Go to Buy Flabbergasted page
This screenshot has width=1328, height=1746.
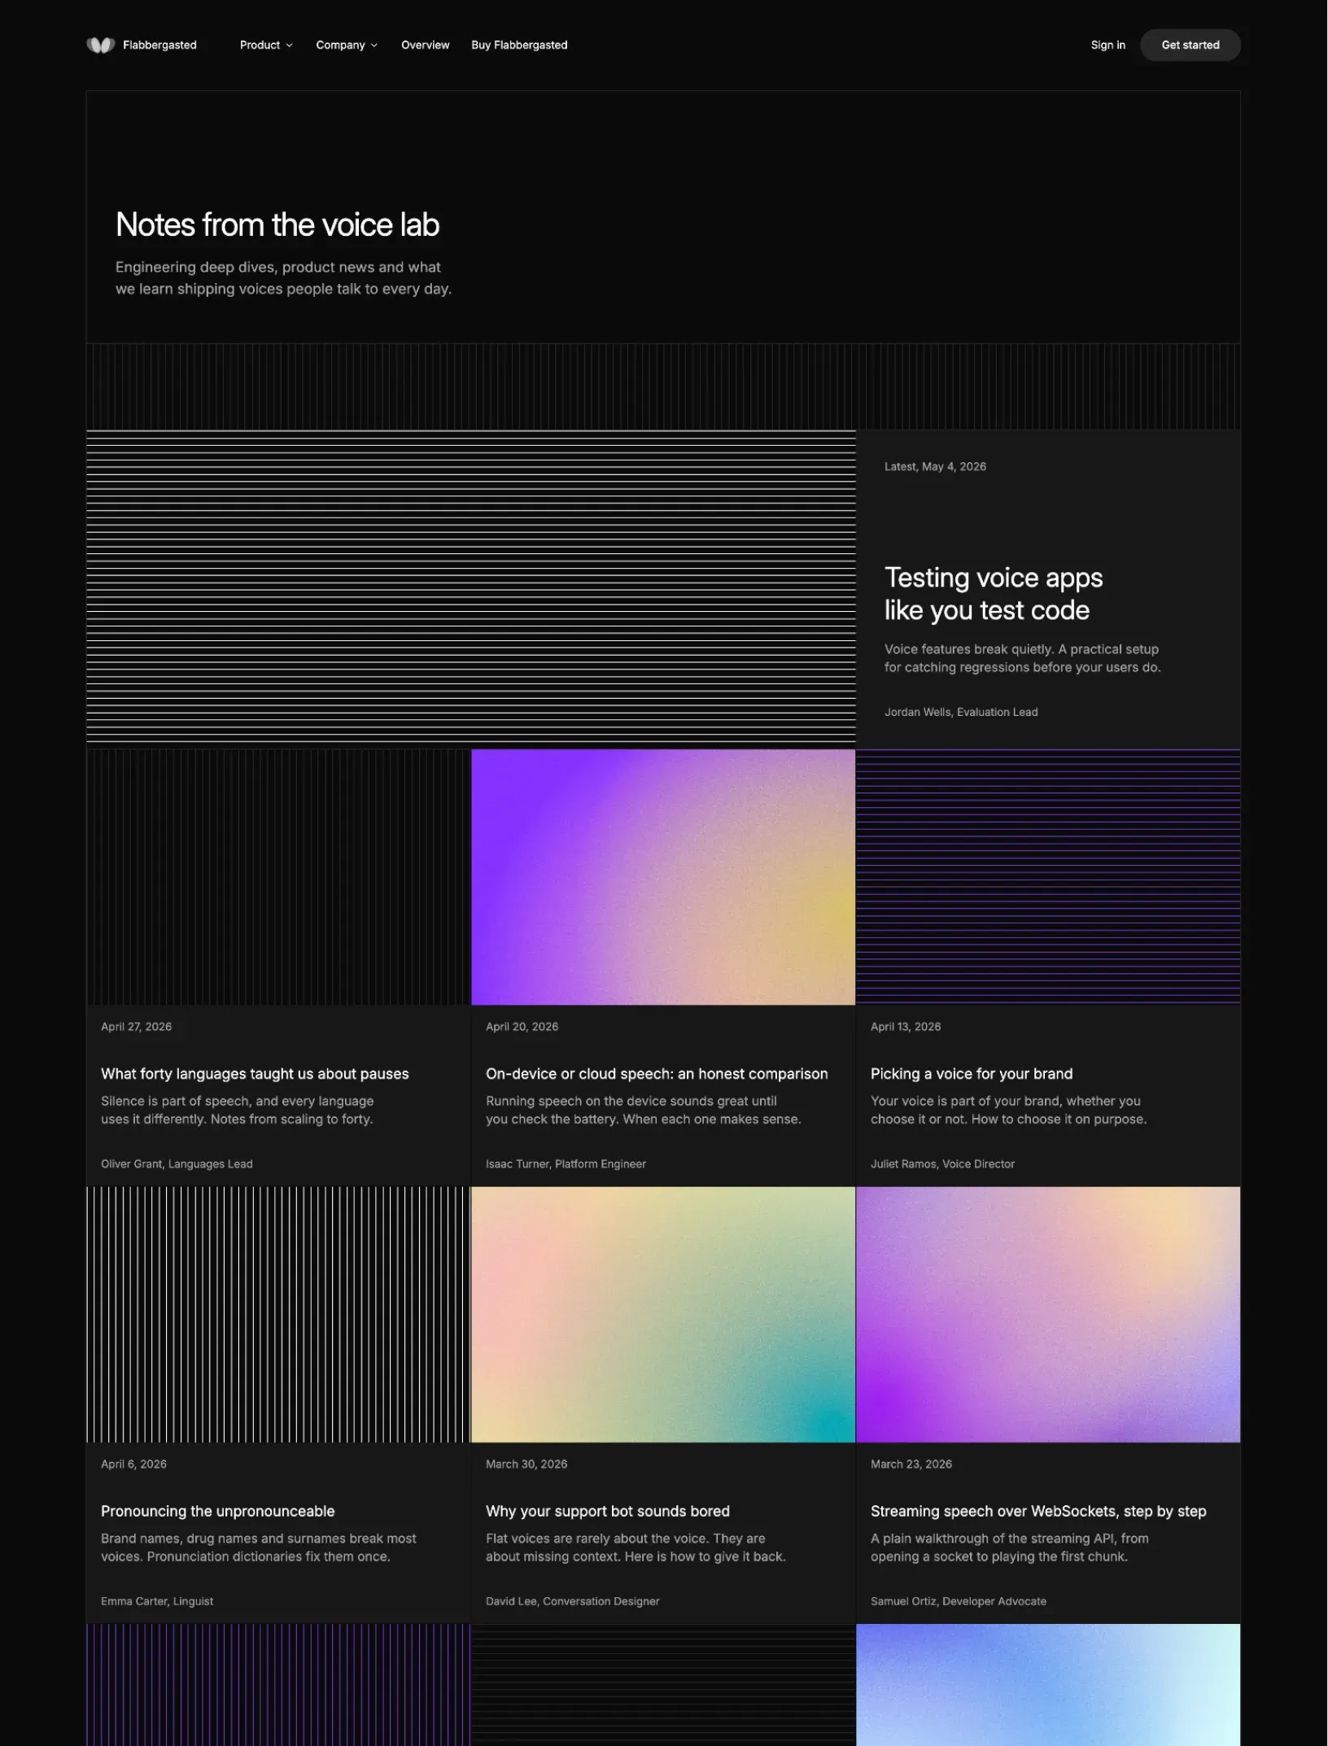tap(519, 46)
